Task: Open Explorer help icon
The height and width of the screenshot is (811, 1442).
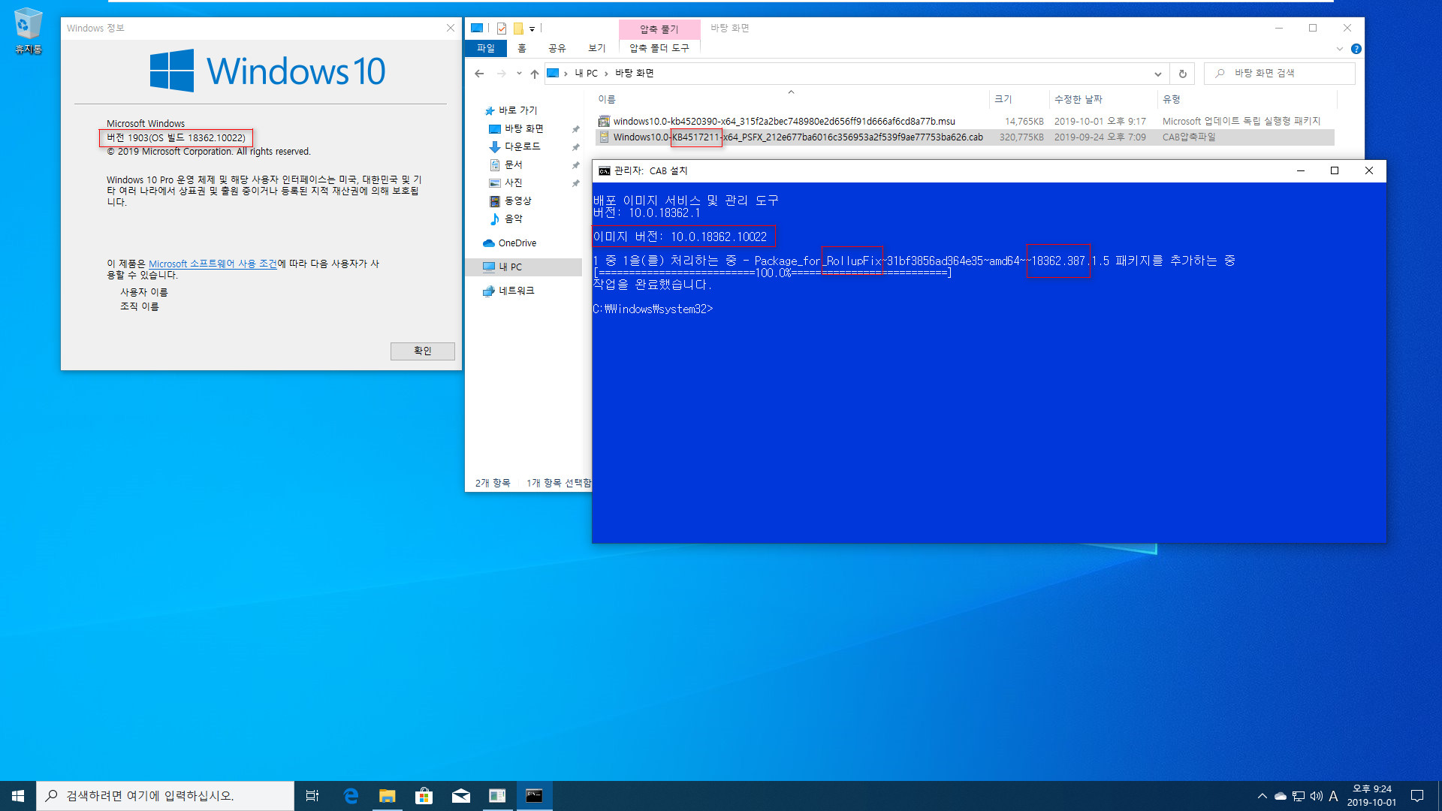Action: (x=1356, y=49)
